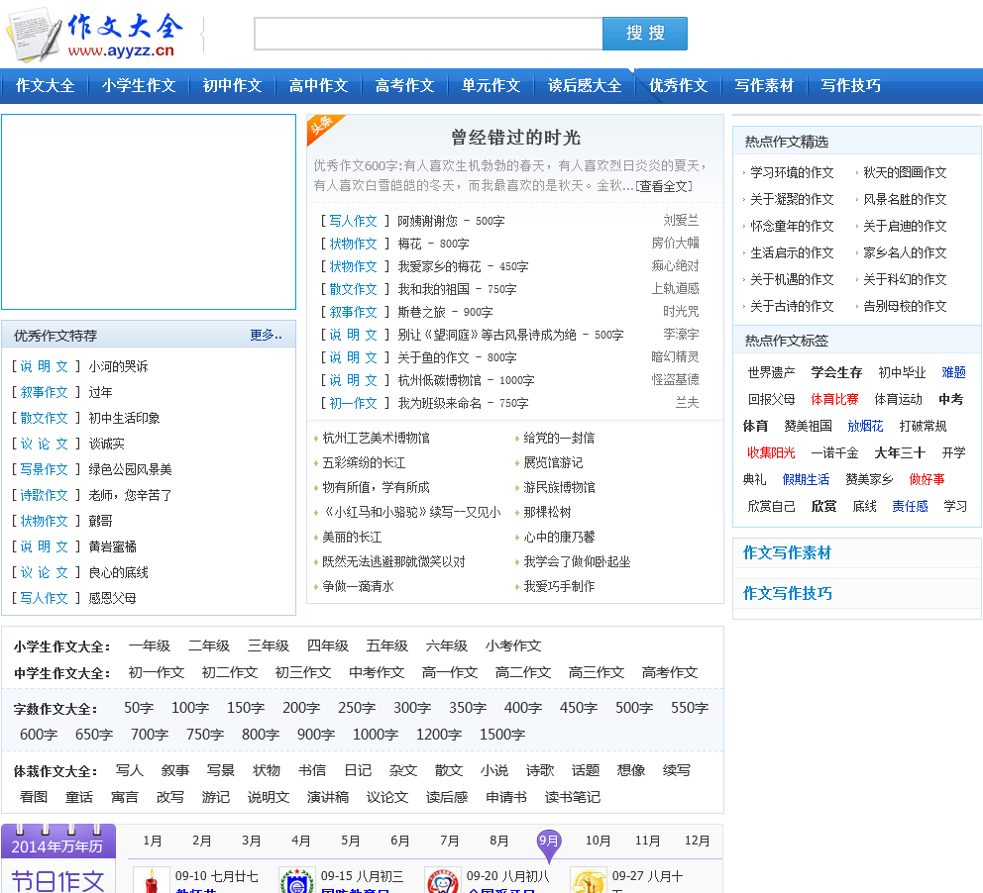Image resolution: width=983 pixels, height=893 pixels.
Task: Select the highlighted 9月 month marker
Action: (548, 841)
